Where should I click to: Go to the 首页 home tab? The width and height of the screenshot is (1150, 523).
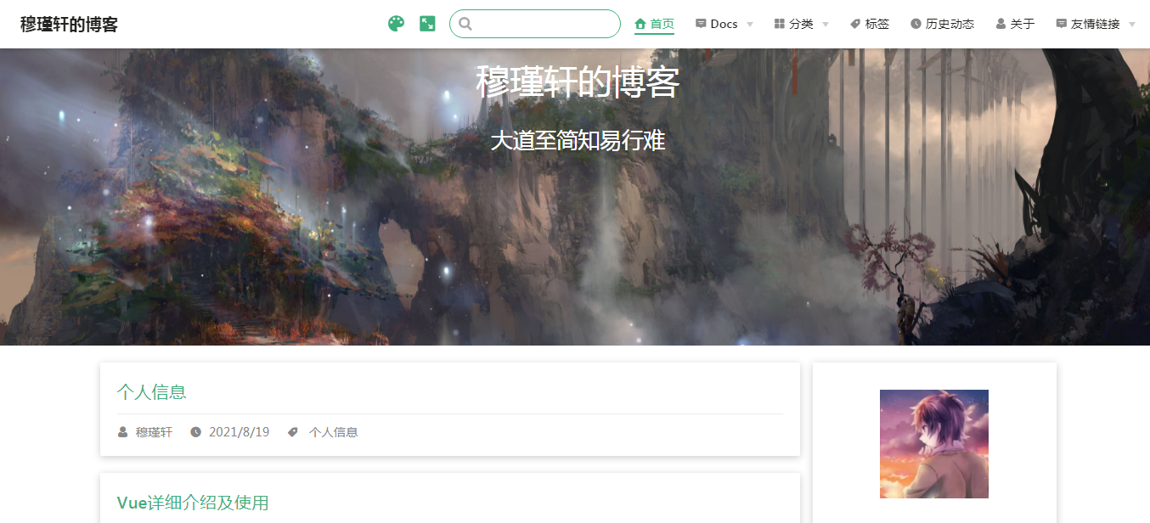tap(654, 24)
